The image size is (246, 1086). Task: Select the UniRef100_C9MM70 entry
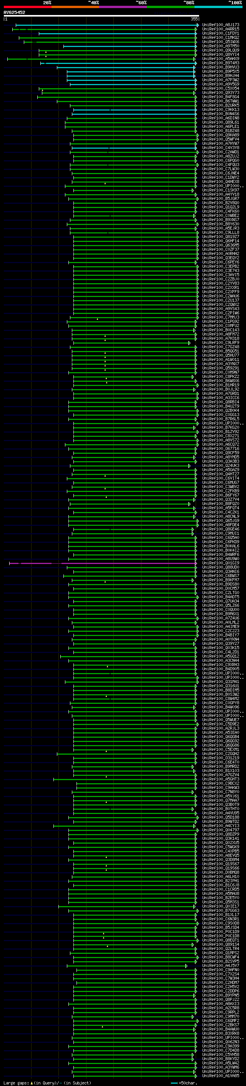coord(220,1016)
